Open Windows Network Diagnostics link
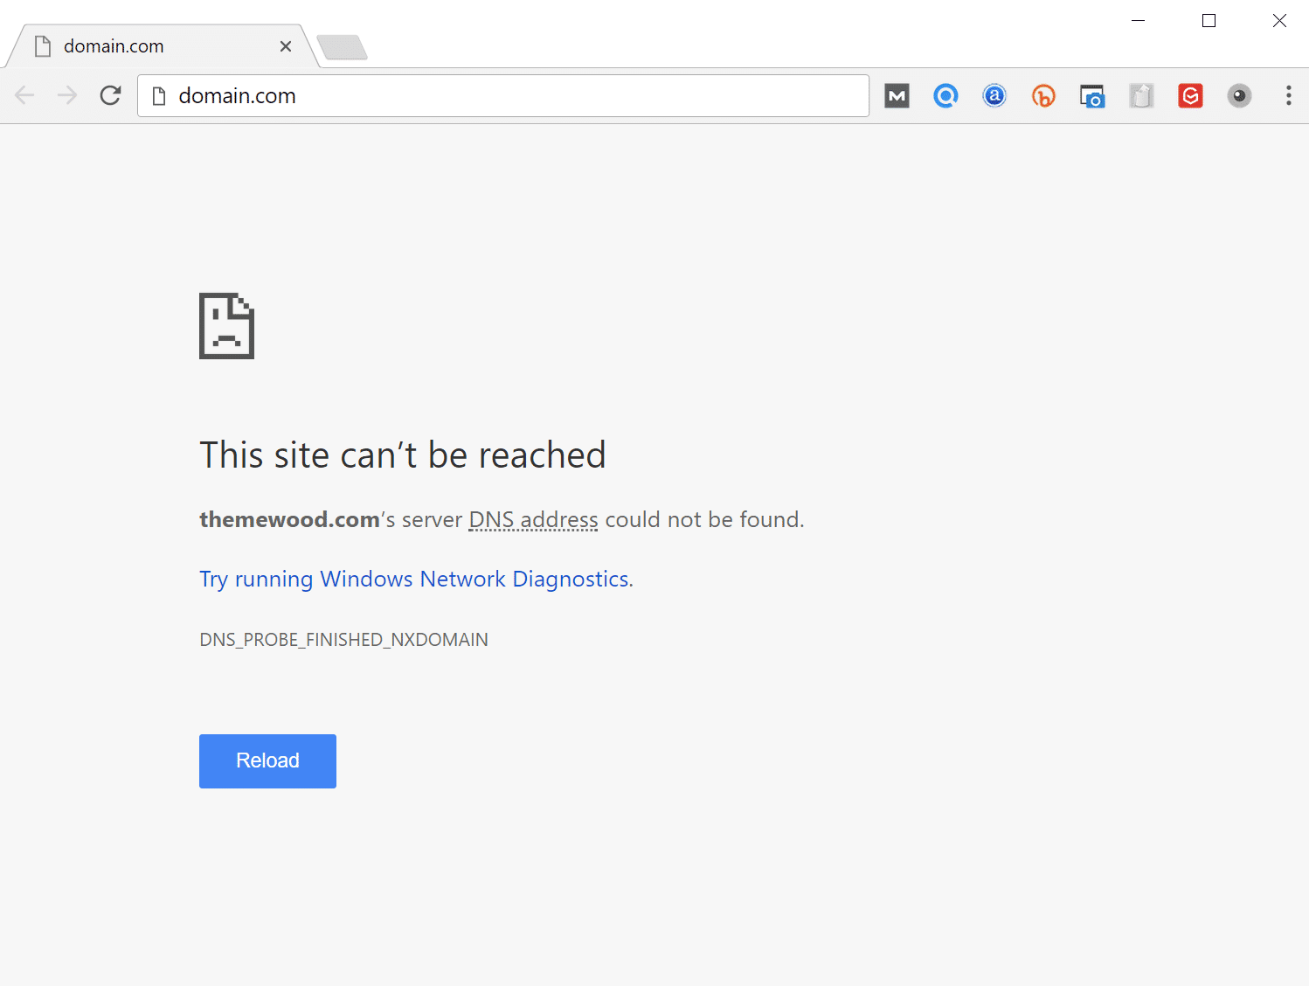Image resolution: width=1309 pixels, height=986 pixels. [x=416, y=579]
